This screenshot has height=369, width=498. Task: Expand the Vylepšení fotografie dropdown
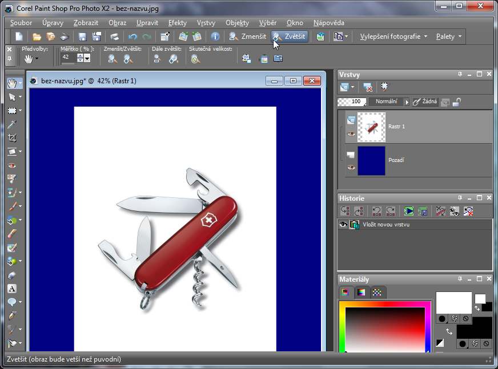393,37
